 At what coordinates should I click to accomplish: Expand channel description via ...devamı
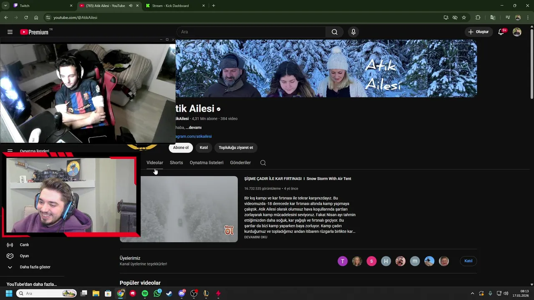[x=194, y=127]
